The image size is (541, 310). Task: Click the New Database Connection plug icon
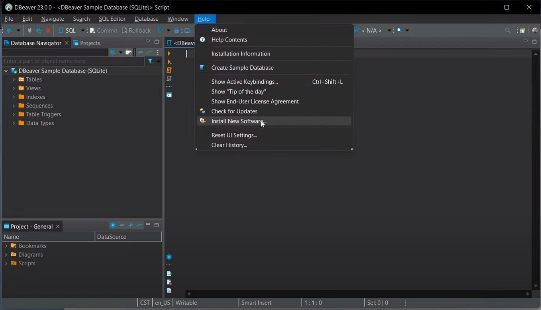pyautogui.click(x=9, y=30)
